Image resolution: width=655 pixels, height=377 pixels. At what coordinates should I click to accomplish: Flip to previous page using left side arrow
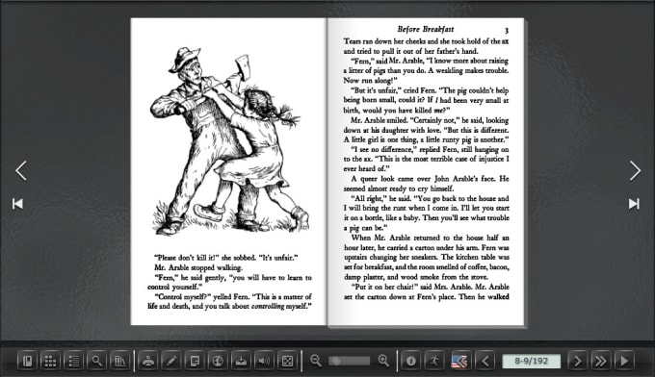(x=21, y=170)
